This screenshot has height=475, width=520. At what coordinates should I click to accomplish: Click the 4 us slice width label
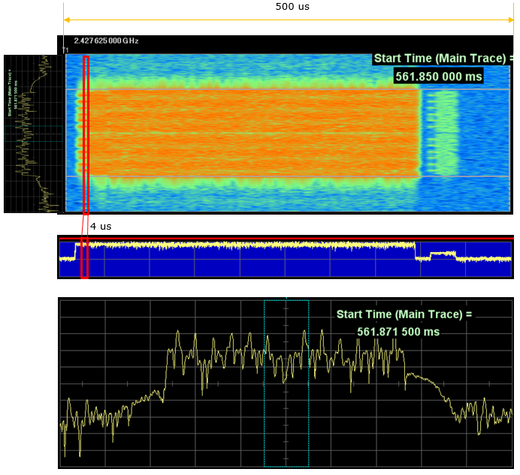click(101, 226)
